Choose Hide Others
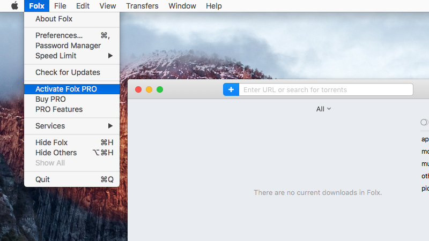The width and height of the screenshot is (429, 241). coord(72,153)
